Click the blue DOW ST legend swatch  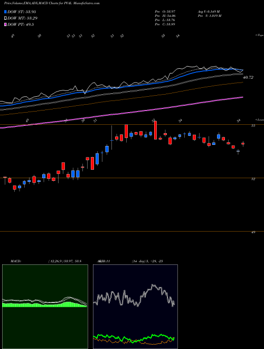(5, 12)
